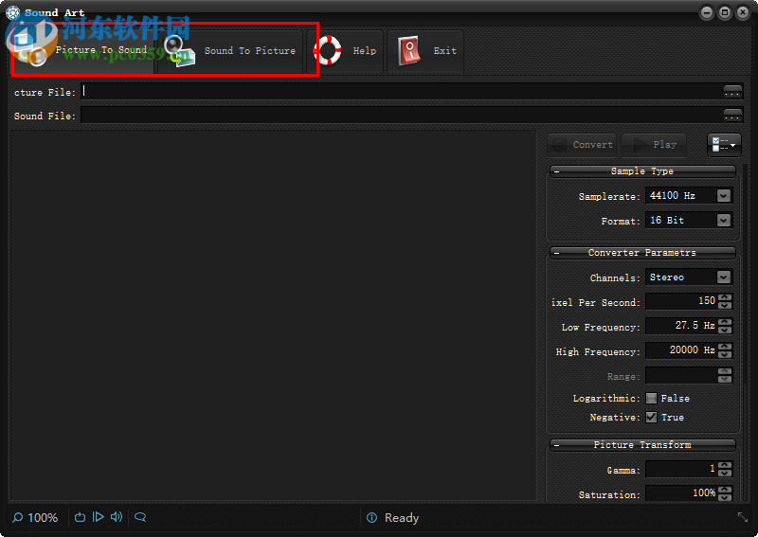Click the Sound Art app logo icon
This screenshot has width=758, height=537.
click(x=12, y=12)
